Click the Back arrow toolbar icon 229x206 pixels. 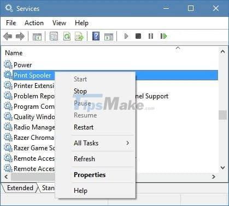click(8, 37)
